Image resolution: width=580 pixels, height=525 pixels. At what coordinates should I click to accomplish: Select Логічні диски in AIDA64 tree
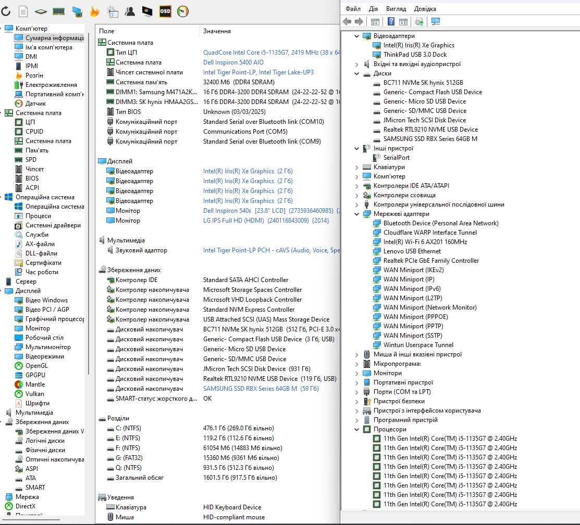click(x=45, y=441)
